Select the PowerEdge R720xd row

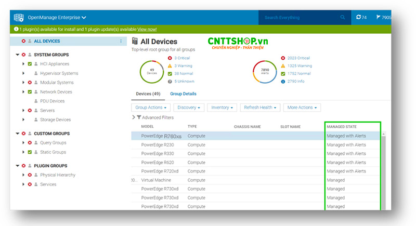pos(256,171)
